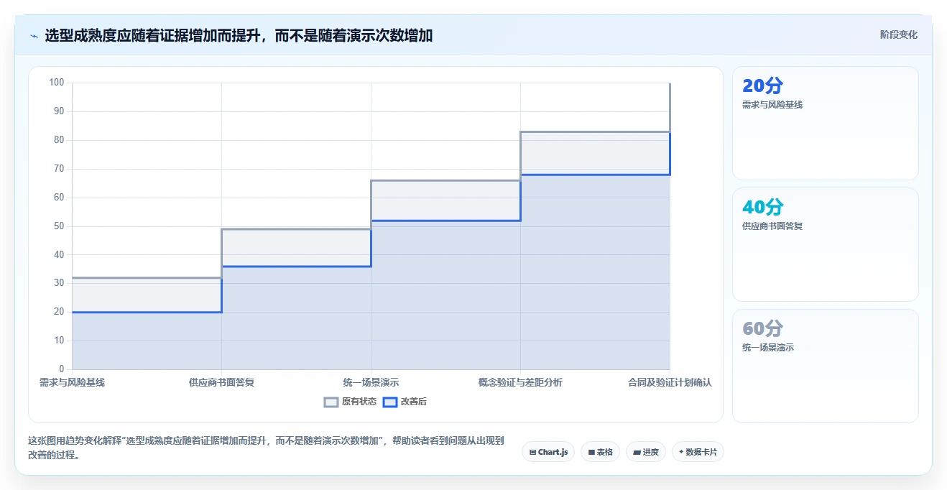
Task: Click the x-axis label 需求与风险基线
Action: [72, 382]
